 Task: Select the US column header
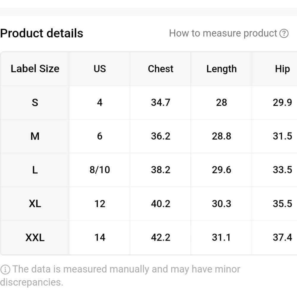point(99,69)
